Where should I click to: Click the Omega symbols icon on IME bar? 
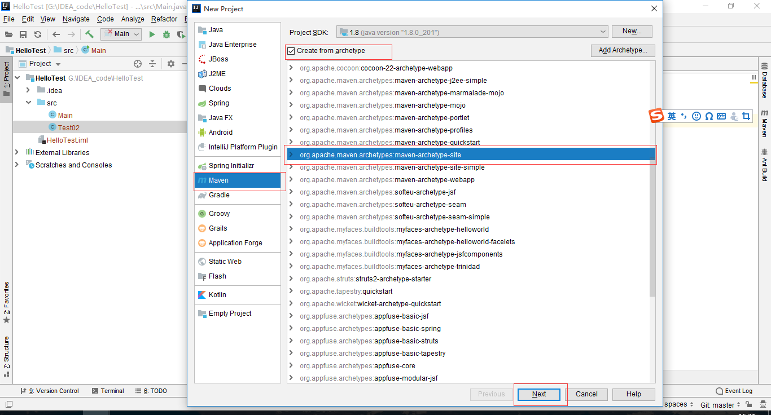[709, 116]
